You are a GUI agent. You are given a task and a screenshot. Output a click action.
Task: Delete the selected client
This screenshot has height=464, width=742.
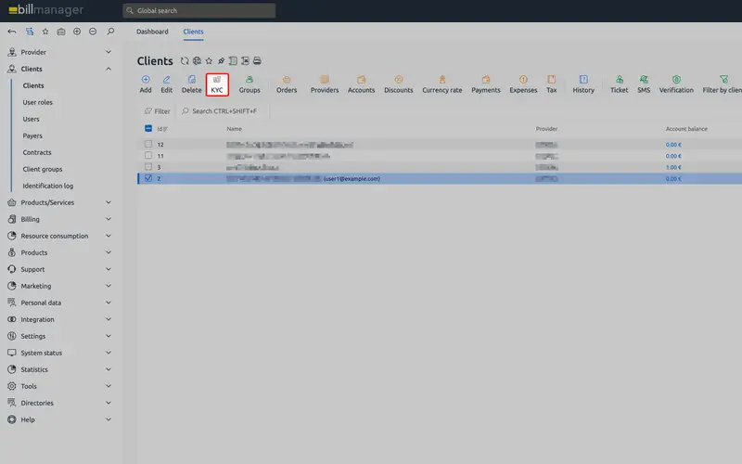coord(192,84)
